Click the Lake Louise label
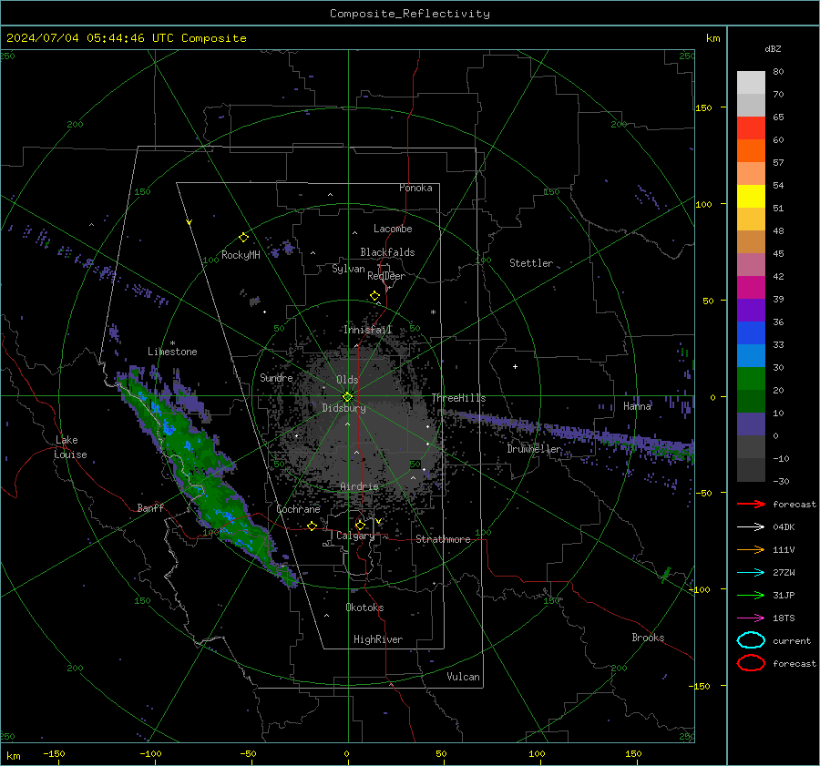820x766 pixels. [x=70, y=447]
